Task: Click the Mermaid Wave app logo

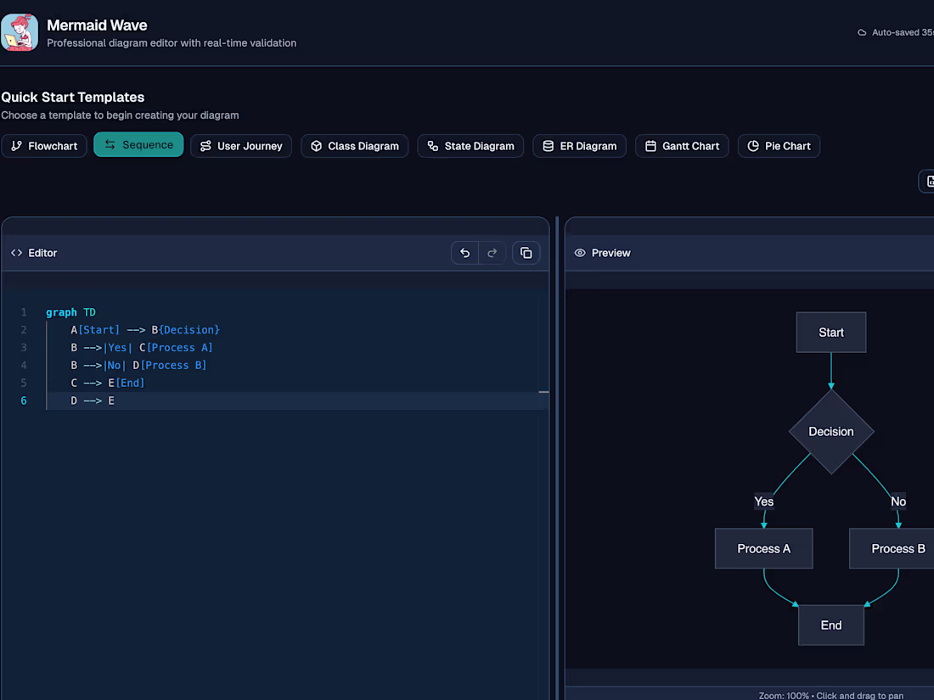Action: pyautogui.click(x=20, y=32)
